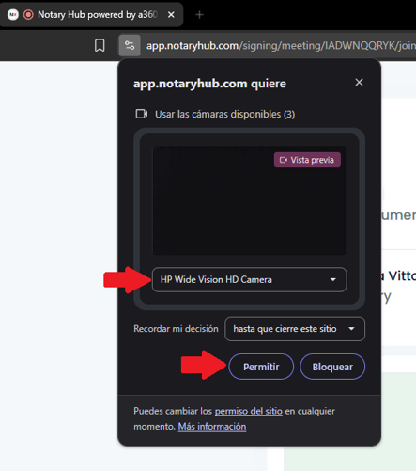Click the Permitir button
The width and height of the screenshot is (416, 471).
(261, 367)
